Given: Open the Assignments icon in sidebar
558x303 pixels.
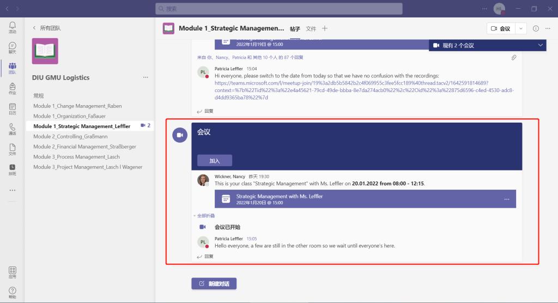Looking at the screenshot, I should pyautogui.click(x=12, y=88).
